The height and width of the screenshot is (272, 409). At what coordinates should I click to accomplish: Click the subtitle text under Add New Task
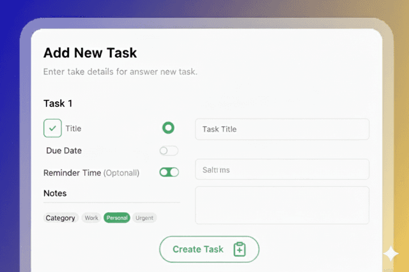coord(120,72)
